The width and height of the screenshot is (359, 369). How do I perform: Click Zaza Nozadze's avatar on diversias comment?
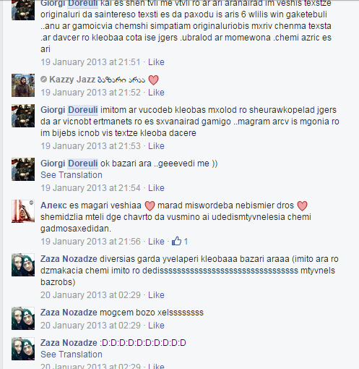coord(23,265)
